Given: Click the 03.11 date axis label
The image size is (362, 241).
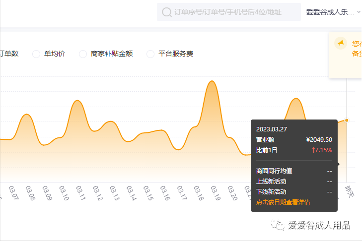Looking at the screenshot, I should [x=81, y=192].
